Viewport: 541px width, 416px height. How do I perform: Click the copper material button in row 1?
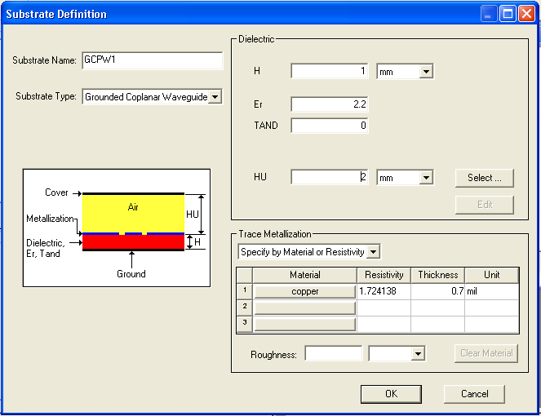(x=305, y=291)
